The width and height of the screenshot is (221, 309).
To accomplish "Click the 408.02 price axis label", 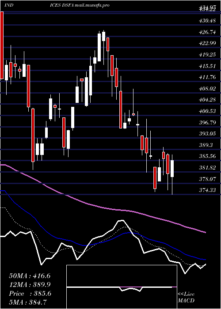I will pos(207,89).
